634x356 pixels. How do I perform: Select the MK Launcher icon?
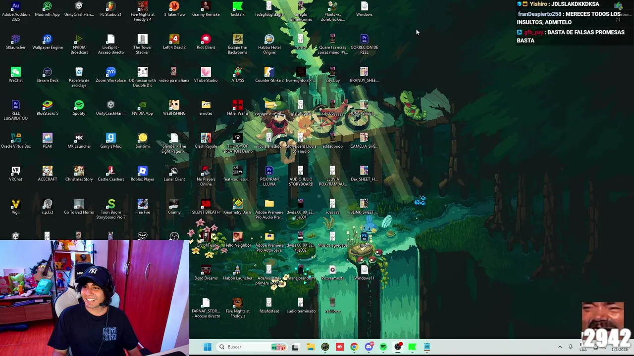[79, 141]
